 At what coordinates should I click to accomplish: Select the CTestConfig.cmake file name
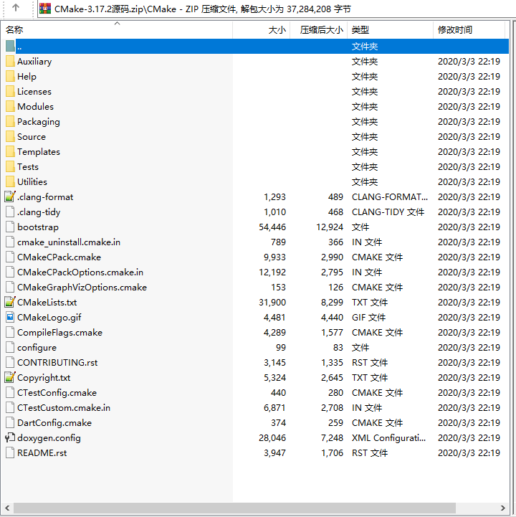point(57,393)
